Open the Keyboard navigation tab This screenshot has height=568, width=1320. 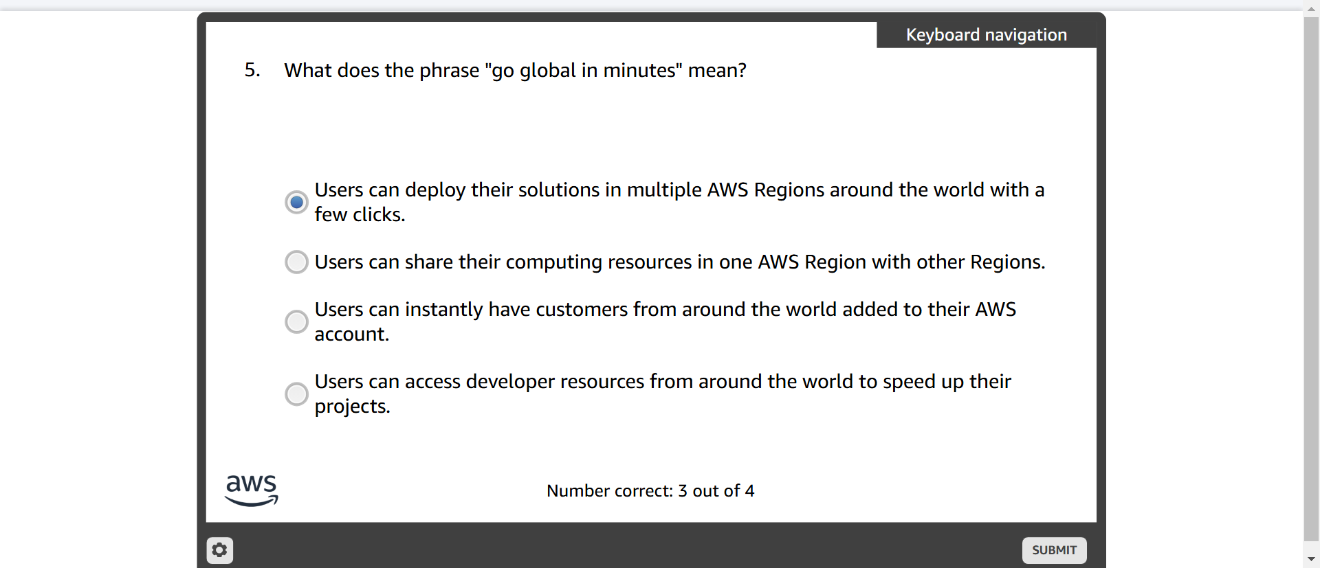coord(987,35)
